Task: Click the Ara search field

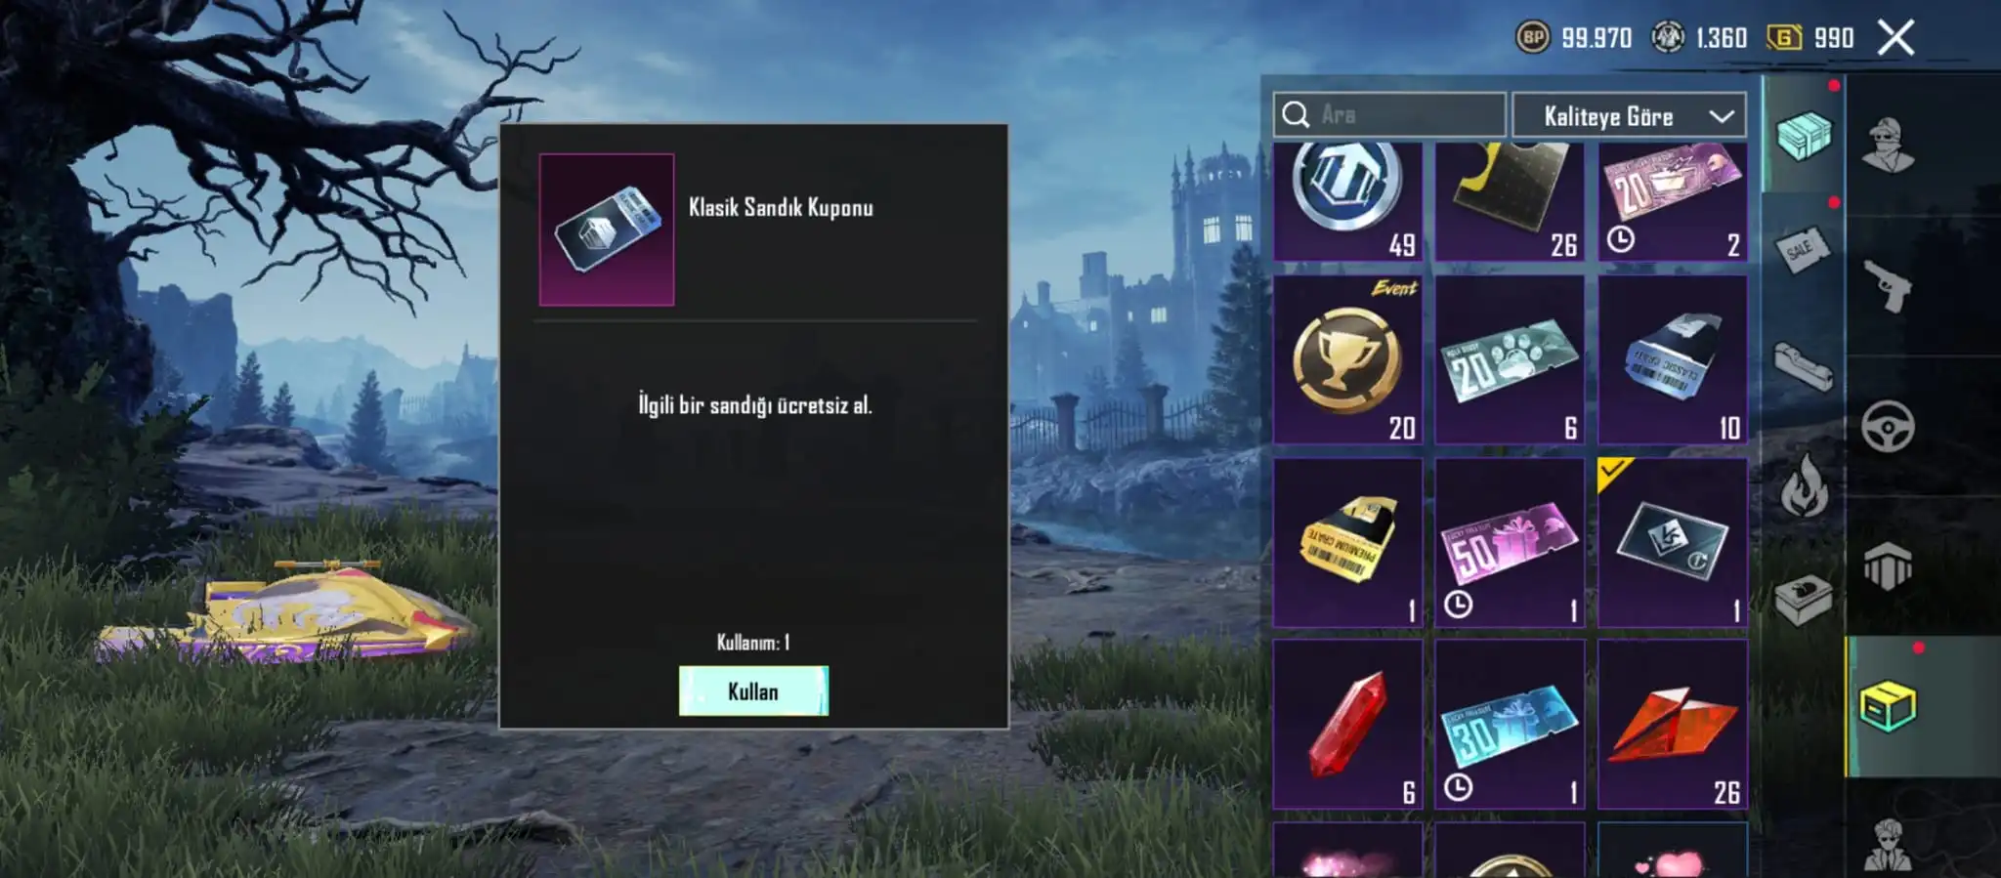Action: [1388, 115]
